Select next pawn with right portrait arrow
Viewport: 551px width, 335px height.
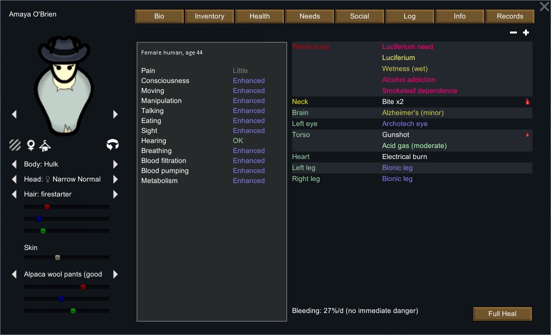116,114
